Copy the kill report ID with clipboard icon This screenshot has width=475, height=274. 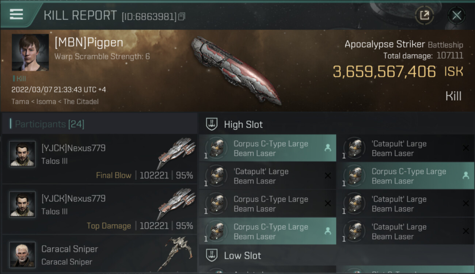pos(182,16)
